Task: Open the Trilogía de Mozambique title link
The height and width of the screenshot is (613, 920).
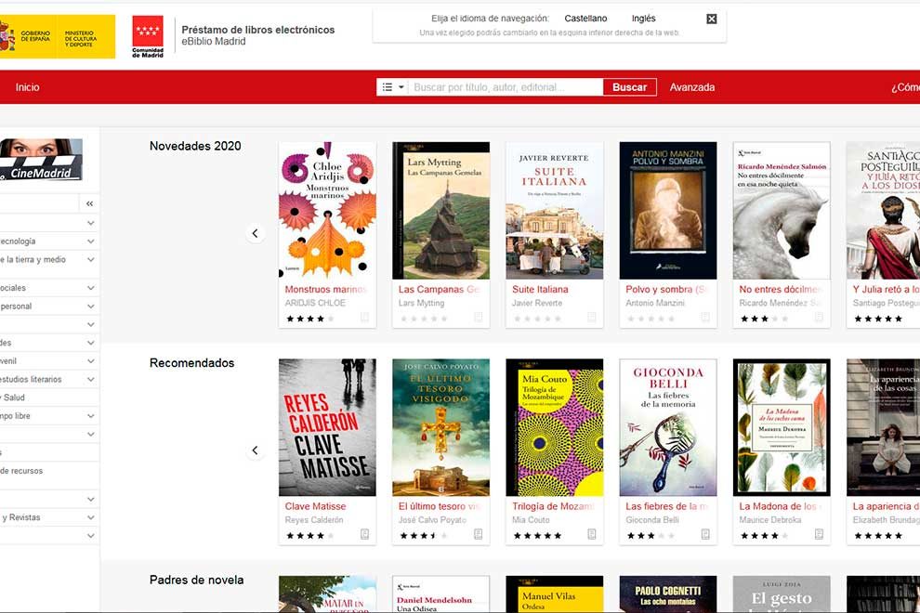Action: [x=553, y=506]
